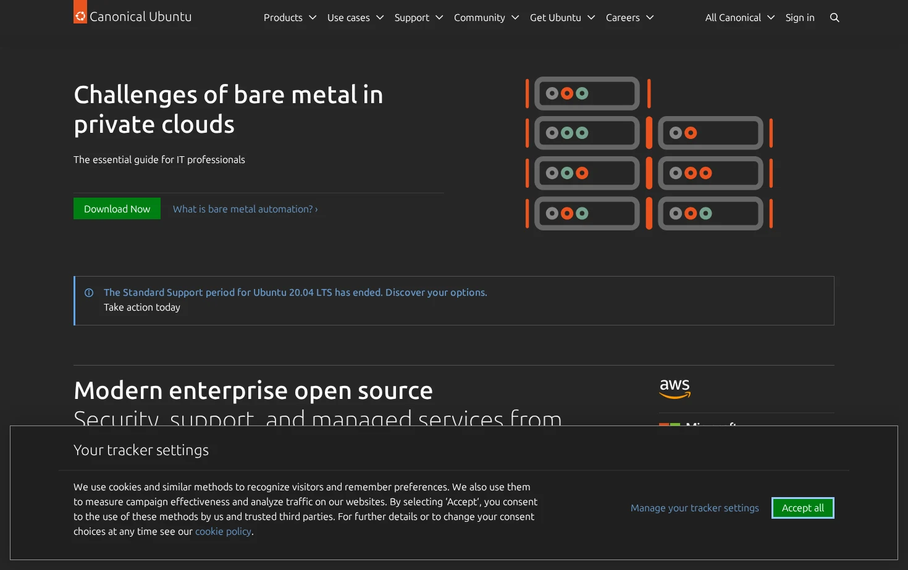Open the Ubuntu 20.04 LTS support ended link
Viewport: 908px width, 570px height.
[295, 293]
